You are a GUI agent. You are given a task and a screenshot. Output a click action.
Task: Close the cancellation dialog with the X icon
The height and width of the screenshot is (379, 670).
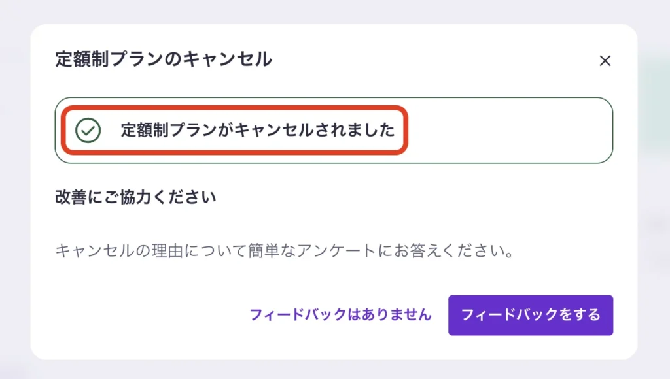point(605,61)
